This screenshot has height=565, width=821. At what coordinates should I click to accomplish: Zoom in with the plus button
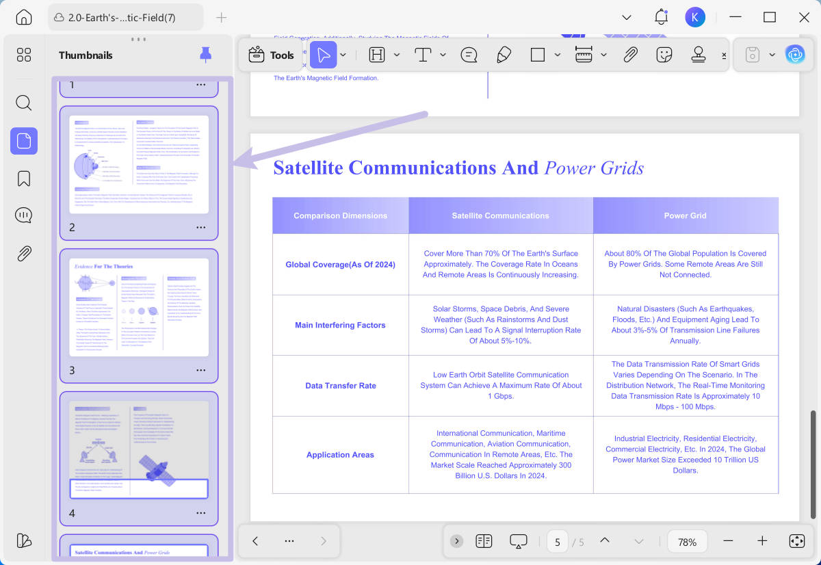762,541
